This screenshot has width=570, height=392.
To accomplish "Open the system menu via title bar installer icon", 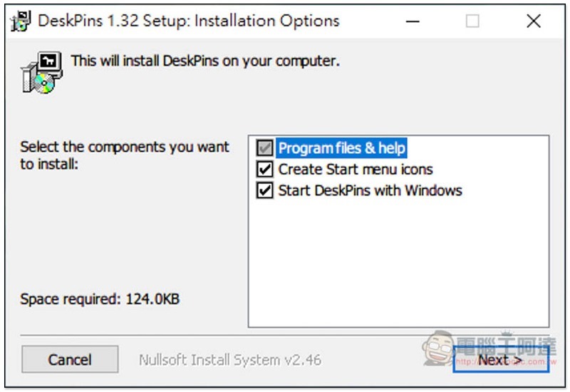I will click(x=21, y=21).
